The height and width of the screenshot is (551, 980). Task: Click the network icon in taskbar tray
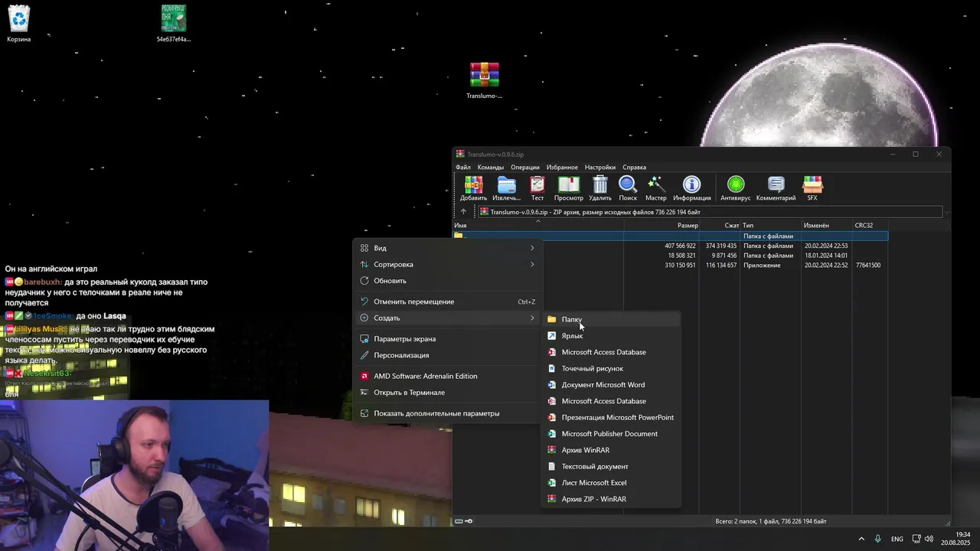pos(916,539)
